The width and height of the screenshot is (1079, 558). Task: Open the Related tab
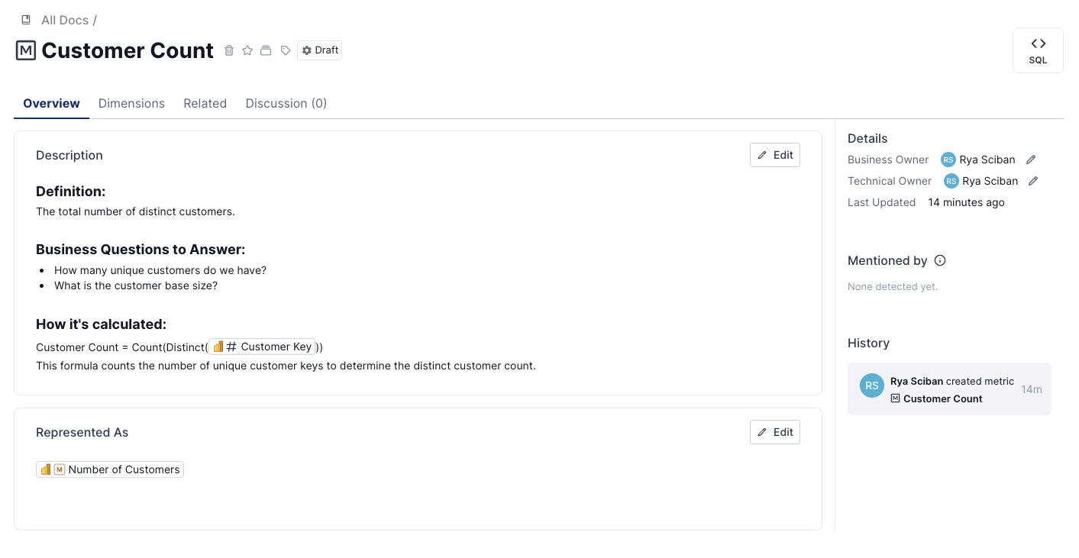[205, 103]
